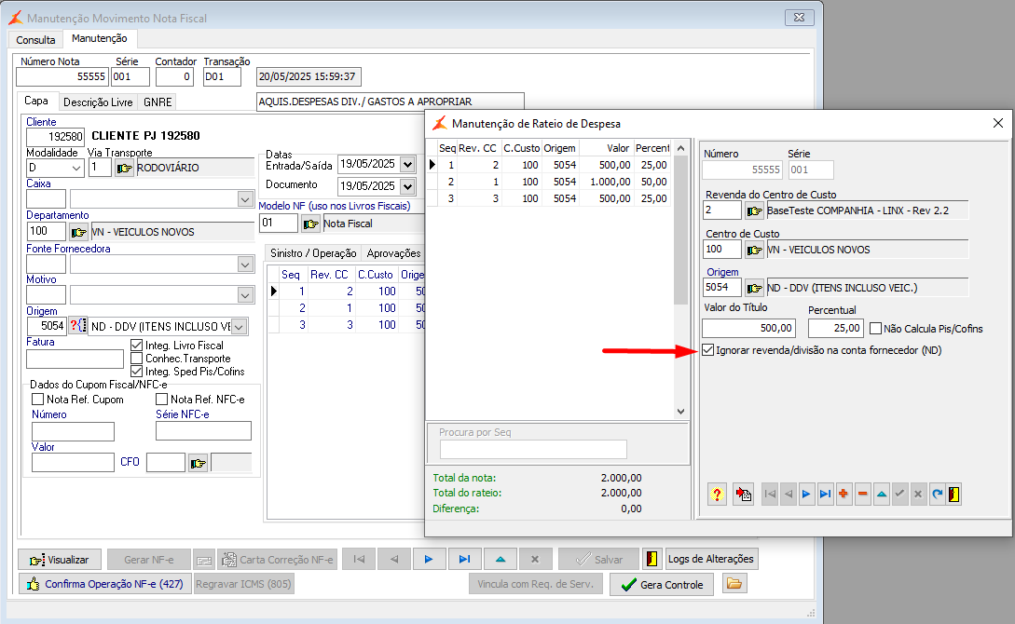Click the blue refresh arrow in Rateio dialog

(937, 495)
